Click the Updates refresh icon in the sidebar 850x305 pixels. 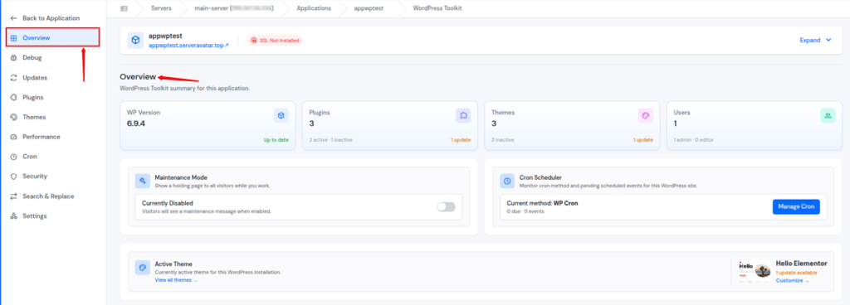13,77
